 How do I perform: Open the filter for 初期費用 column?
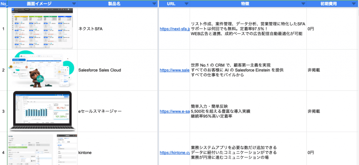[355, 3]
